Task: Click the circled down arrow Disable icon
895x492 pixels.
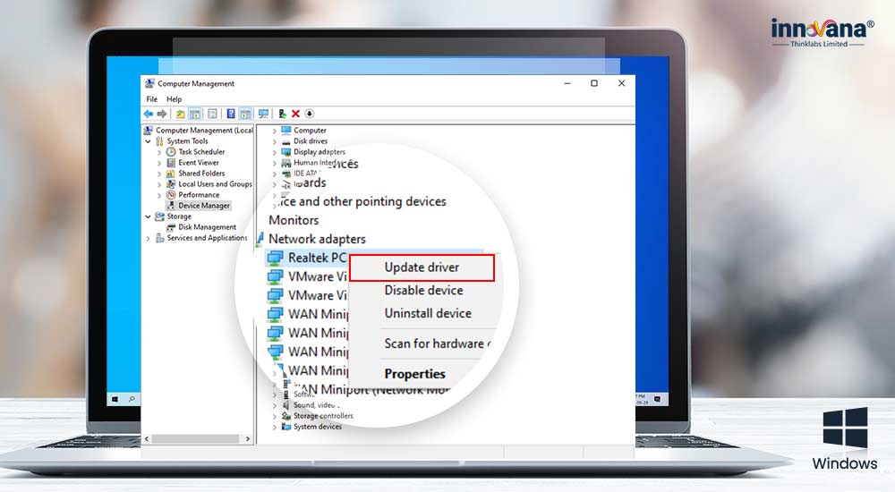Action: pyautogui.click(x=310, y=115)
